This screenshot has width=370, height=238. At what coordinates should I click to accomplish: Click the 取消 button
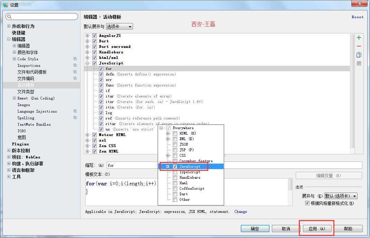tap(286, 229)
